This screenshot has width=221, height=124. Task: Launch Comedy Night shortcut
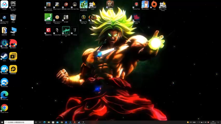57,31
